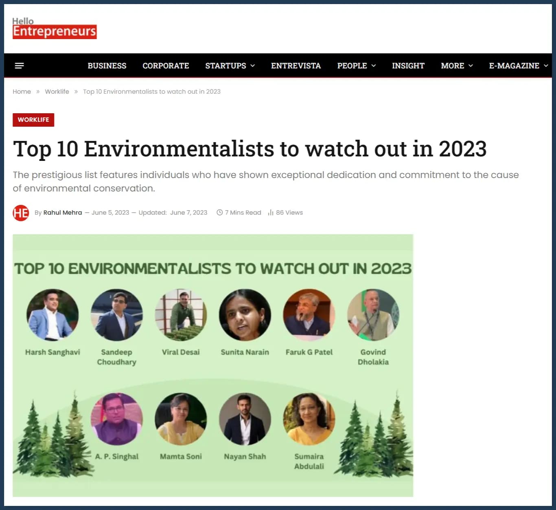Click the Worklife breadcrumb link
The image size is (556, 510).
coord(57,91)
